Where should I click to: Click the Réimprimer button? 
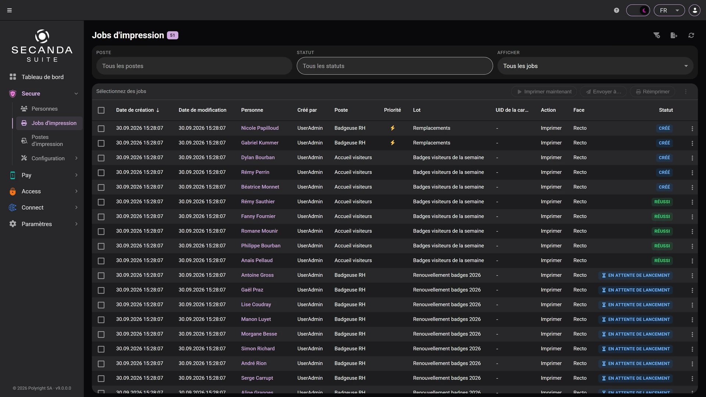pyautogui.click(x=653, y=92)
